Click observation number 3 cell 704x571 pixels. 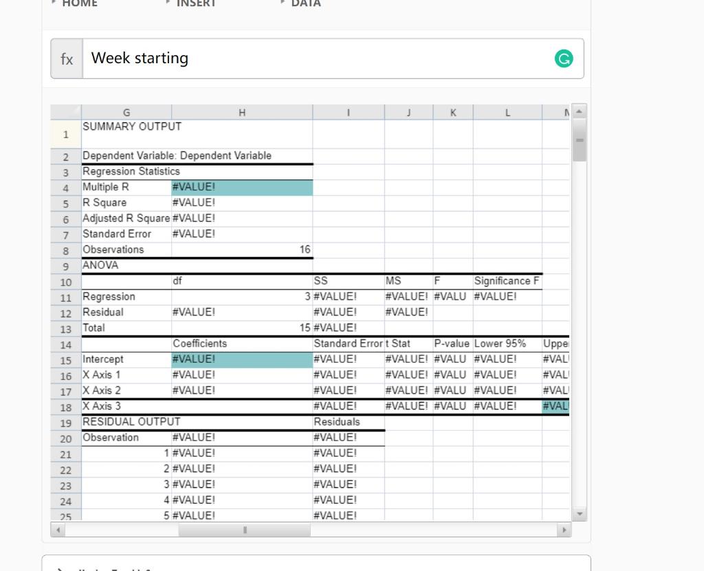point(126,485)
